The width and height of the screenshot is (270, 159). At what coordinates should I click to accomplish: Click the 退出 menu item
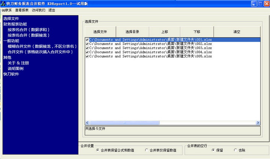pos(52,10)
